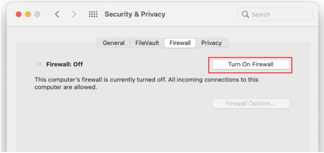
Task: Go forward using the right chevron
Action: (74, 15)
